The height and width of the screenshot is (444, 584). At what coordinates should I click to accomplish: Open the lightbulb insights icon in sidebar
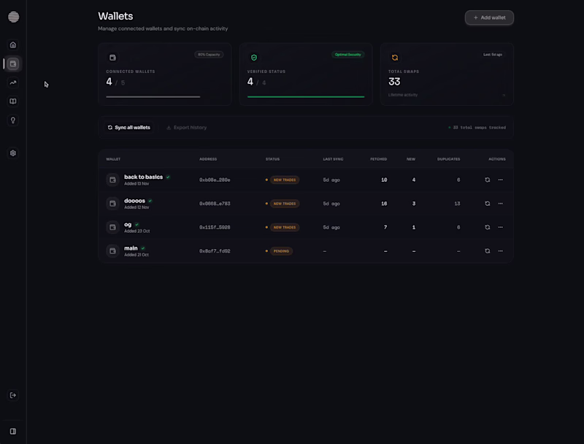13,120
